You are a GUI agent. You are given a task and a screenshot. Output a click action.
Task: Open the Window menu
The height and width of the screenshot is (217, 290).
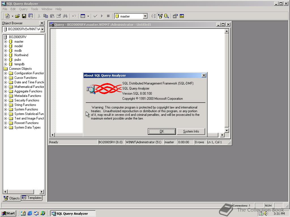click(47, 9)
